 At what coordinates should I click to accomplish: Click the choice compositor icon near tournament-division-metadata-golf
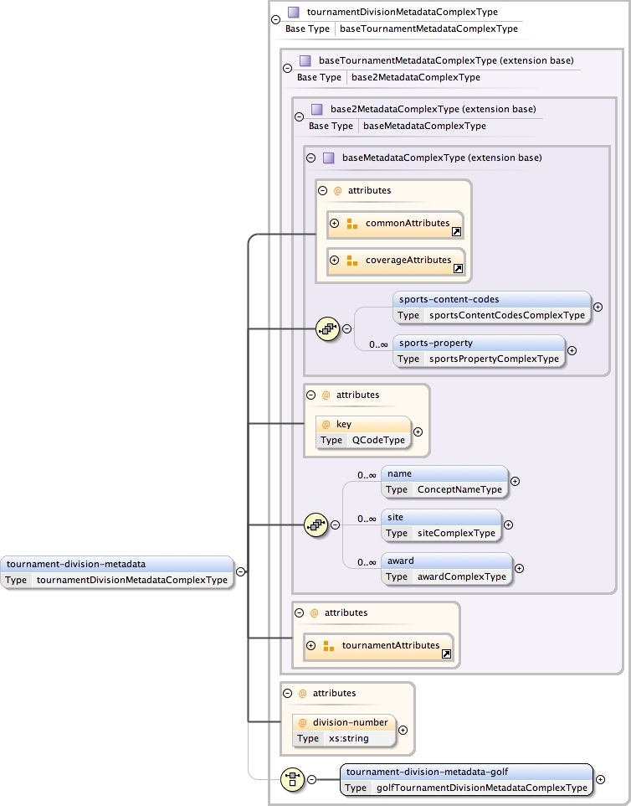coord(290,779)
